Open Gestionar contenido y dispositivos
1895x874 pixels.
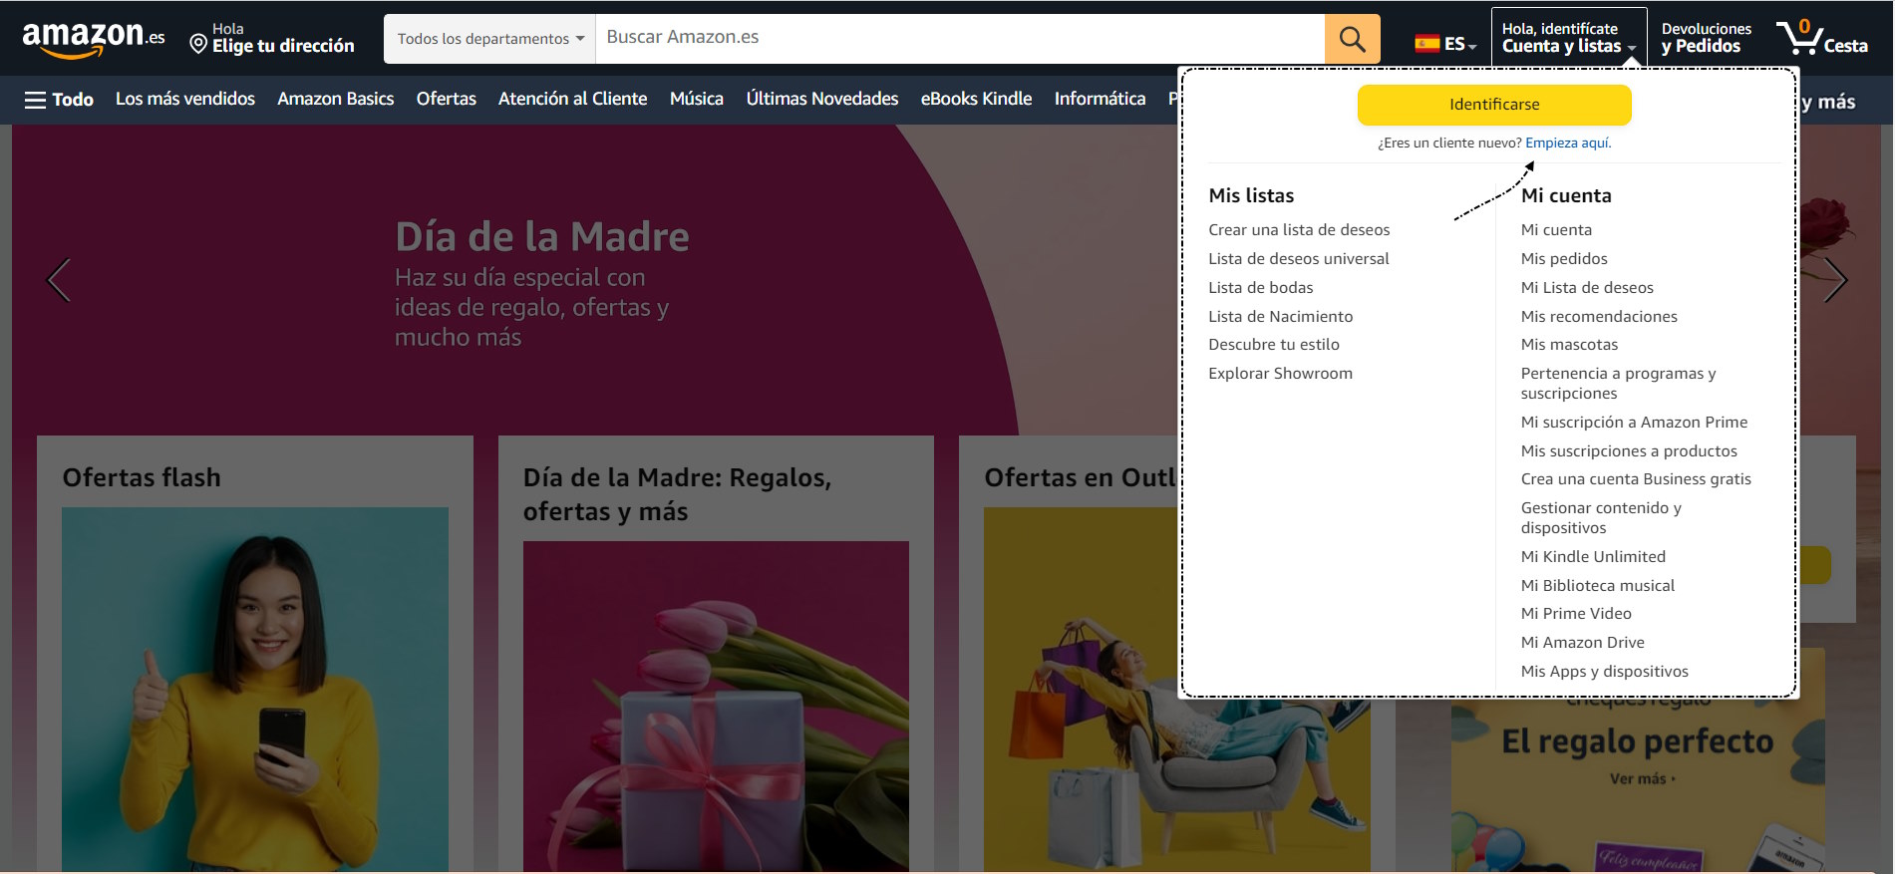point(1601,518)
